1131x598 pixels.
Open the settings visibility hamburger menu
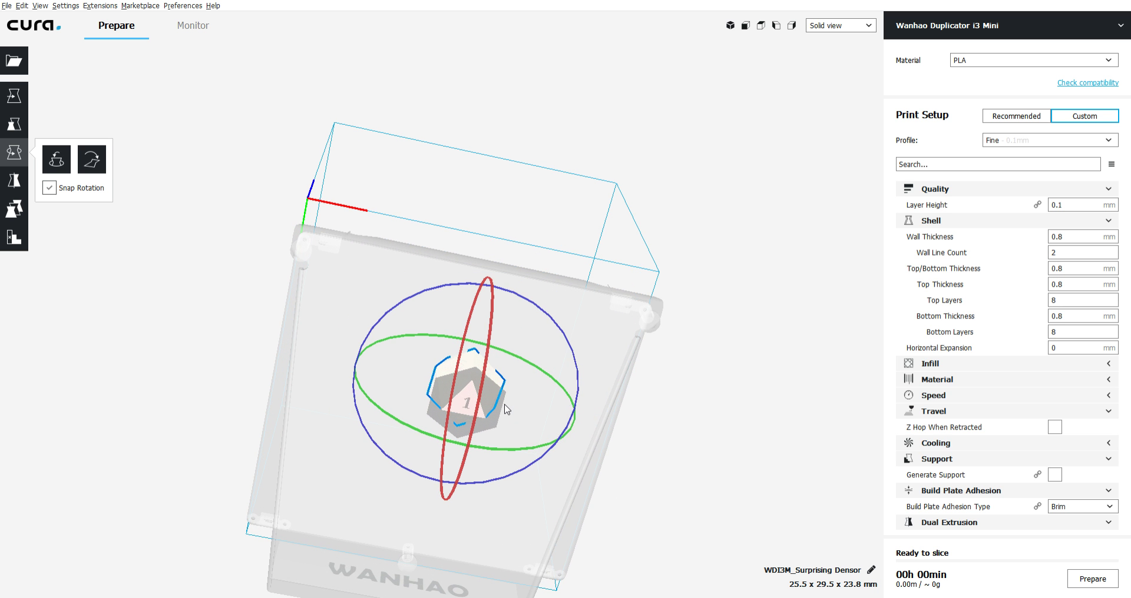pos(1112,164)
